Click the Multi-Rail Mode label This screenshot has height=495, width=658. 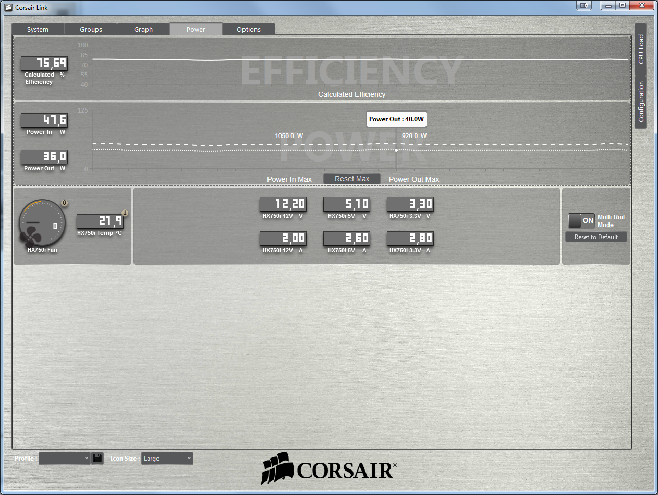[x=611, y=221]
